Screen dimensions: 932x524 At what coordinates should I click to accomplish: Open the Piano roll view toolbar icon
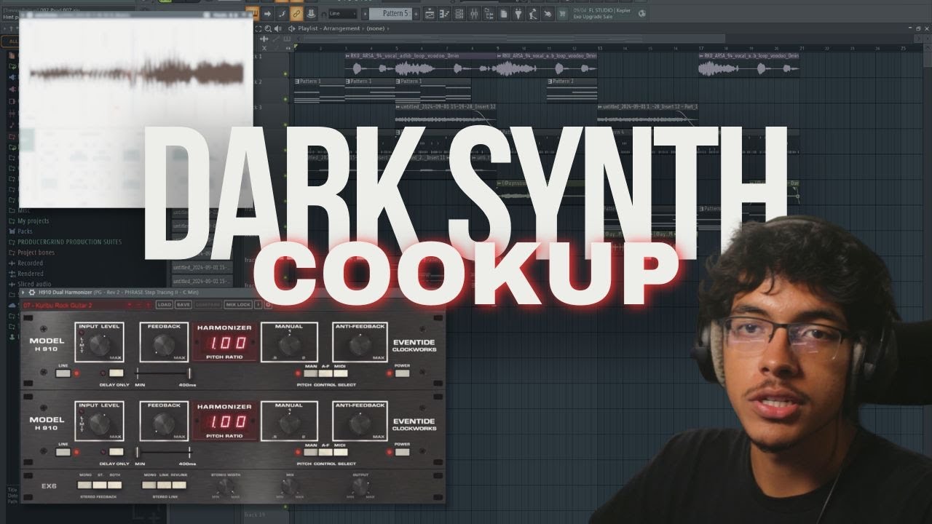tap(444, 13)
